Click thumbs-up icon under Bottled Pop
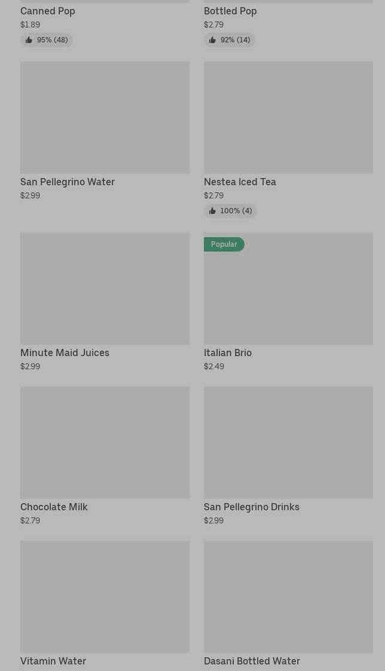 click(212, 40)
